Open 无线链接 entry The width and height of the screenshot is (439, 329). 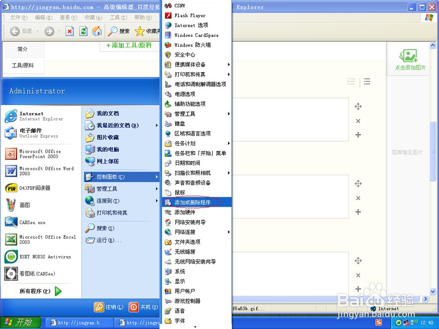pos(197,251)
